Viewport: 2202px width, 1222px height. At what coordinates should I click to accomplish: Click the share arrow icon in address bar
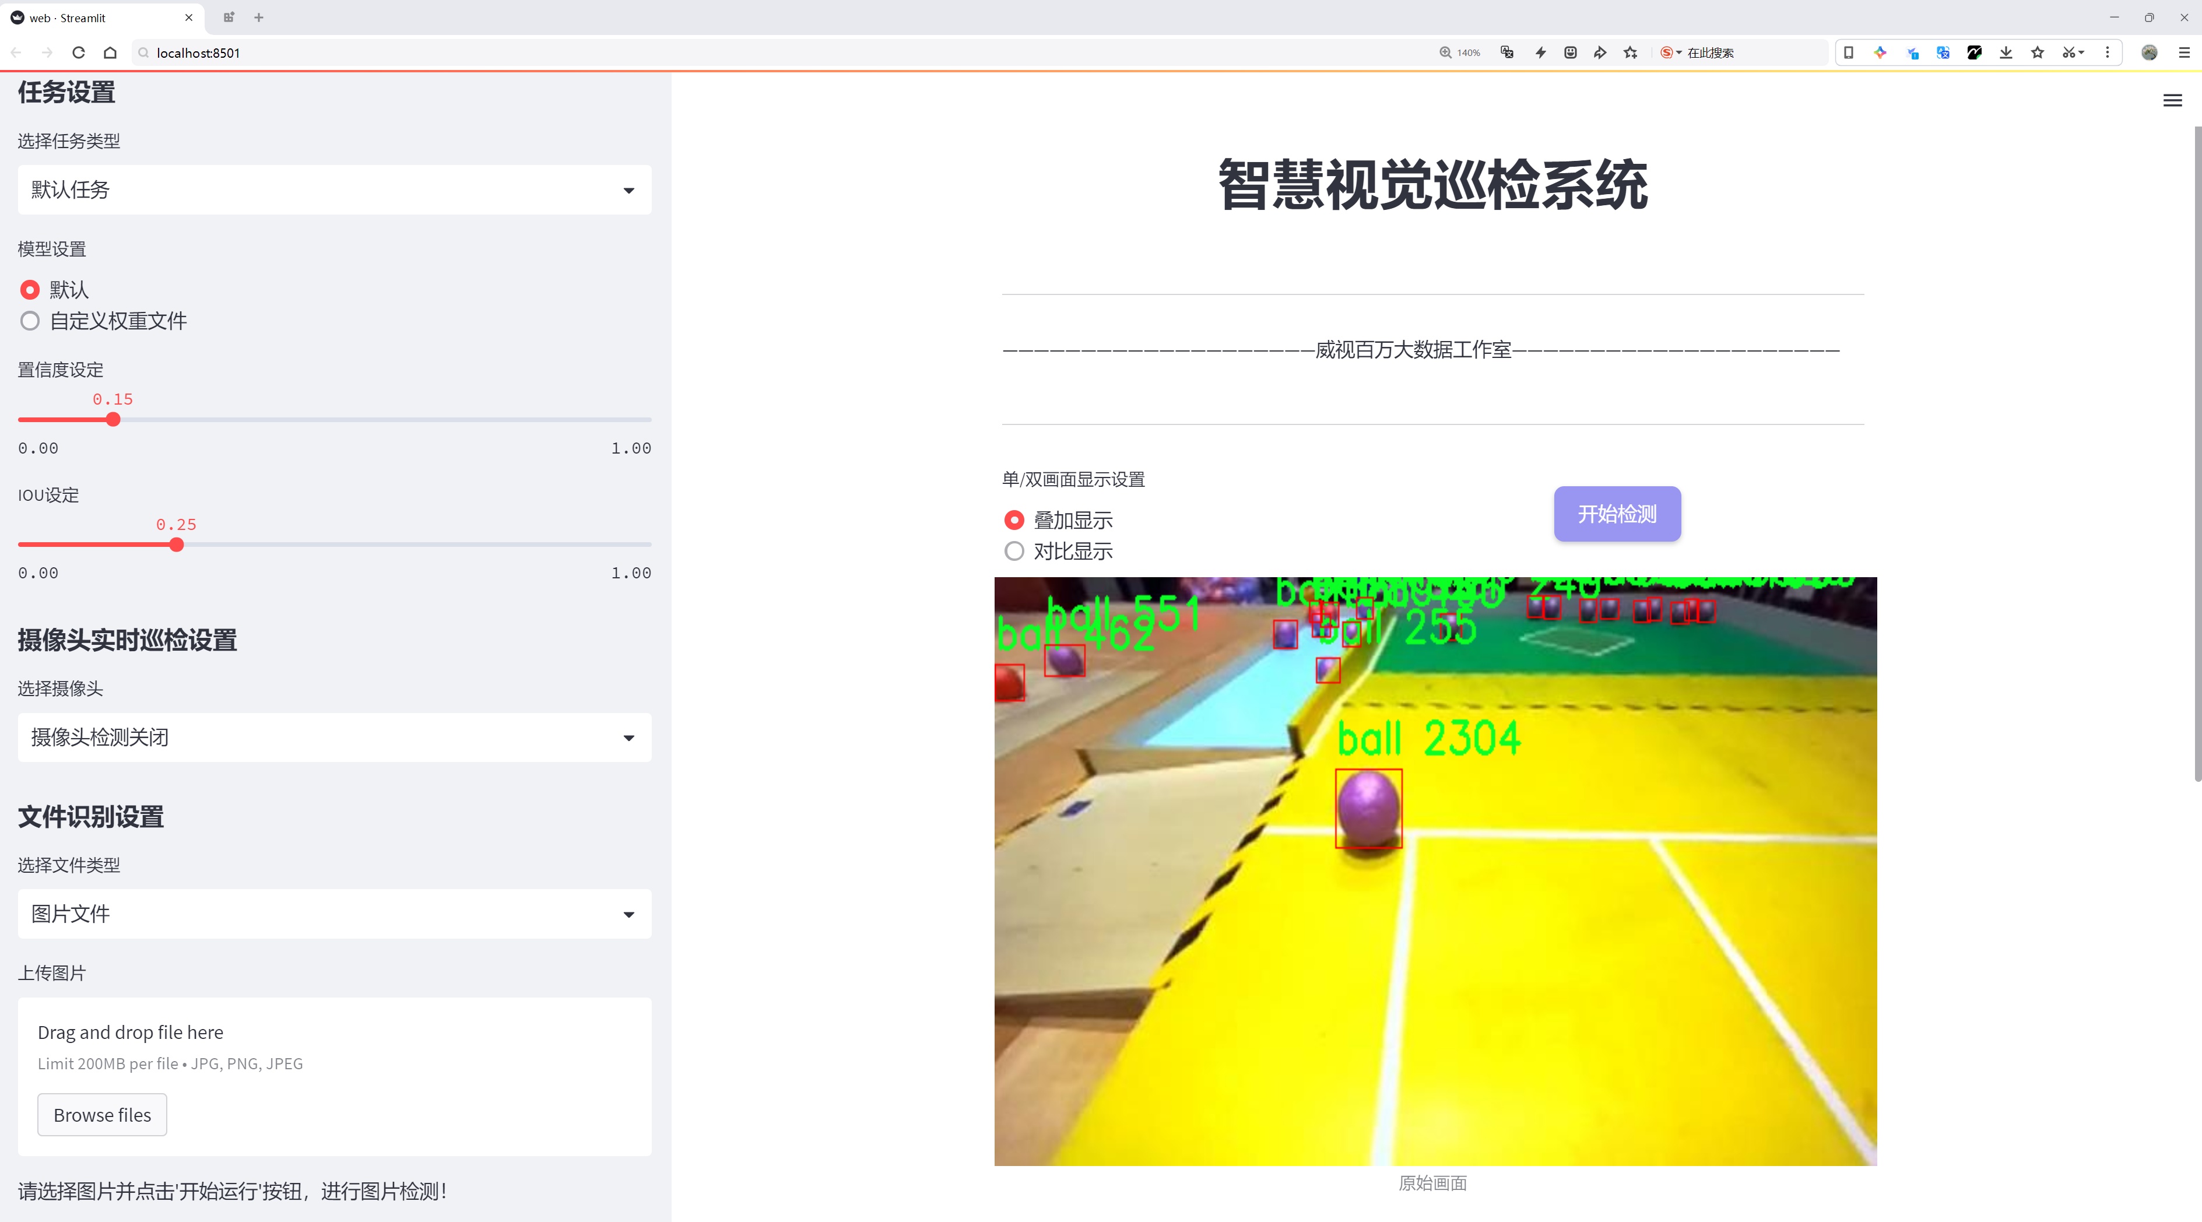(1600, 52)
